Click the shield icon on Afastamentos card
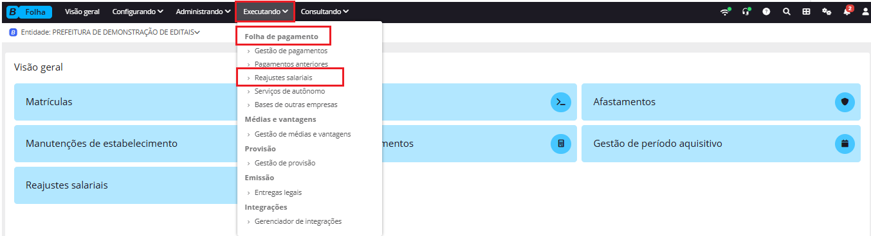871x236 pixels. coord(845,102)
